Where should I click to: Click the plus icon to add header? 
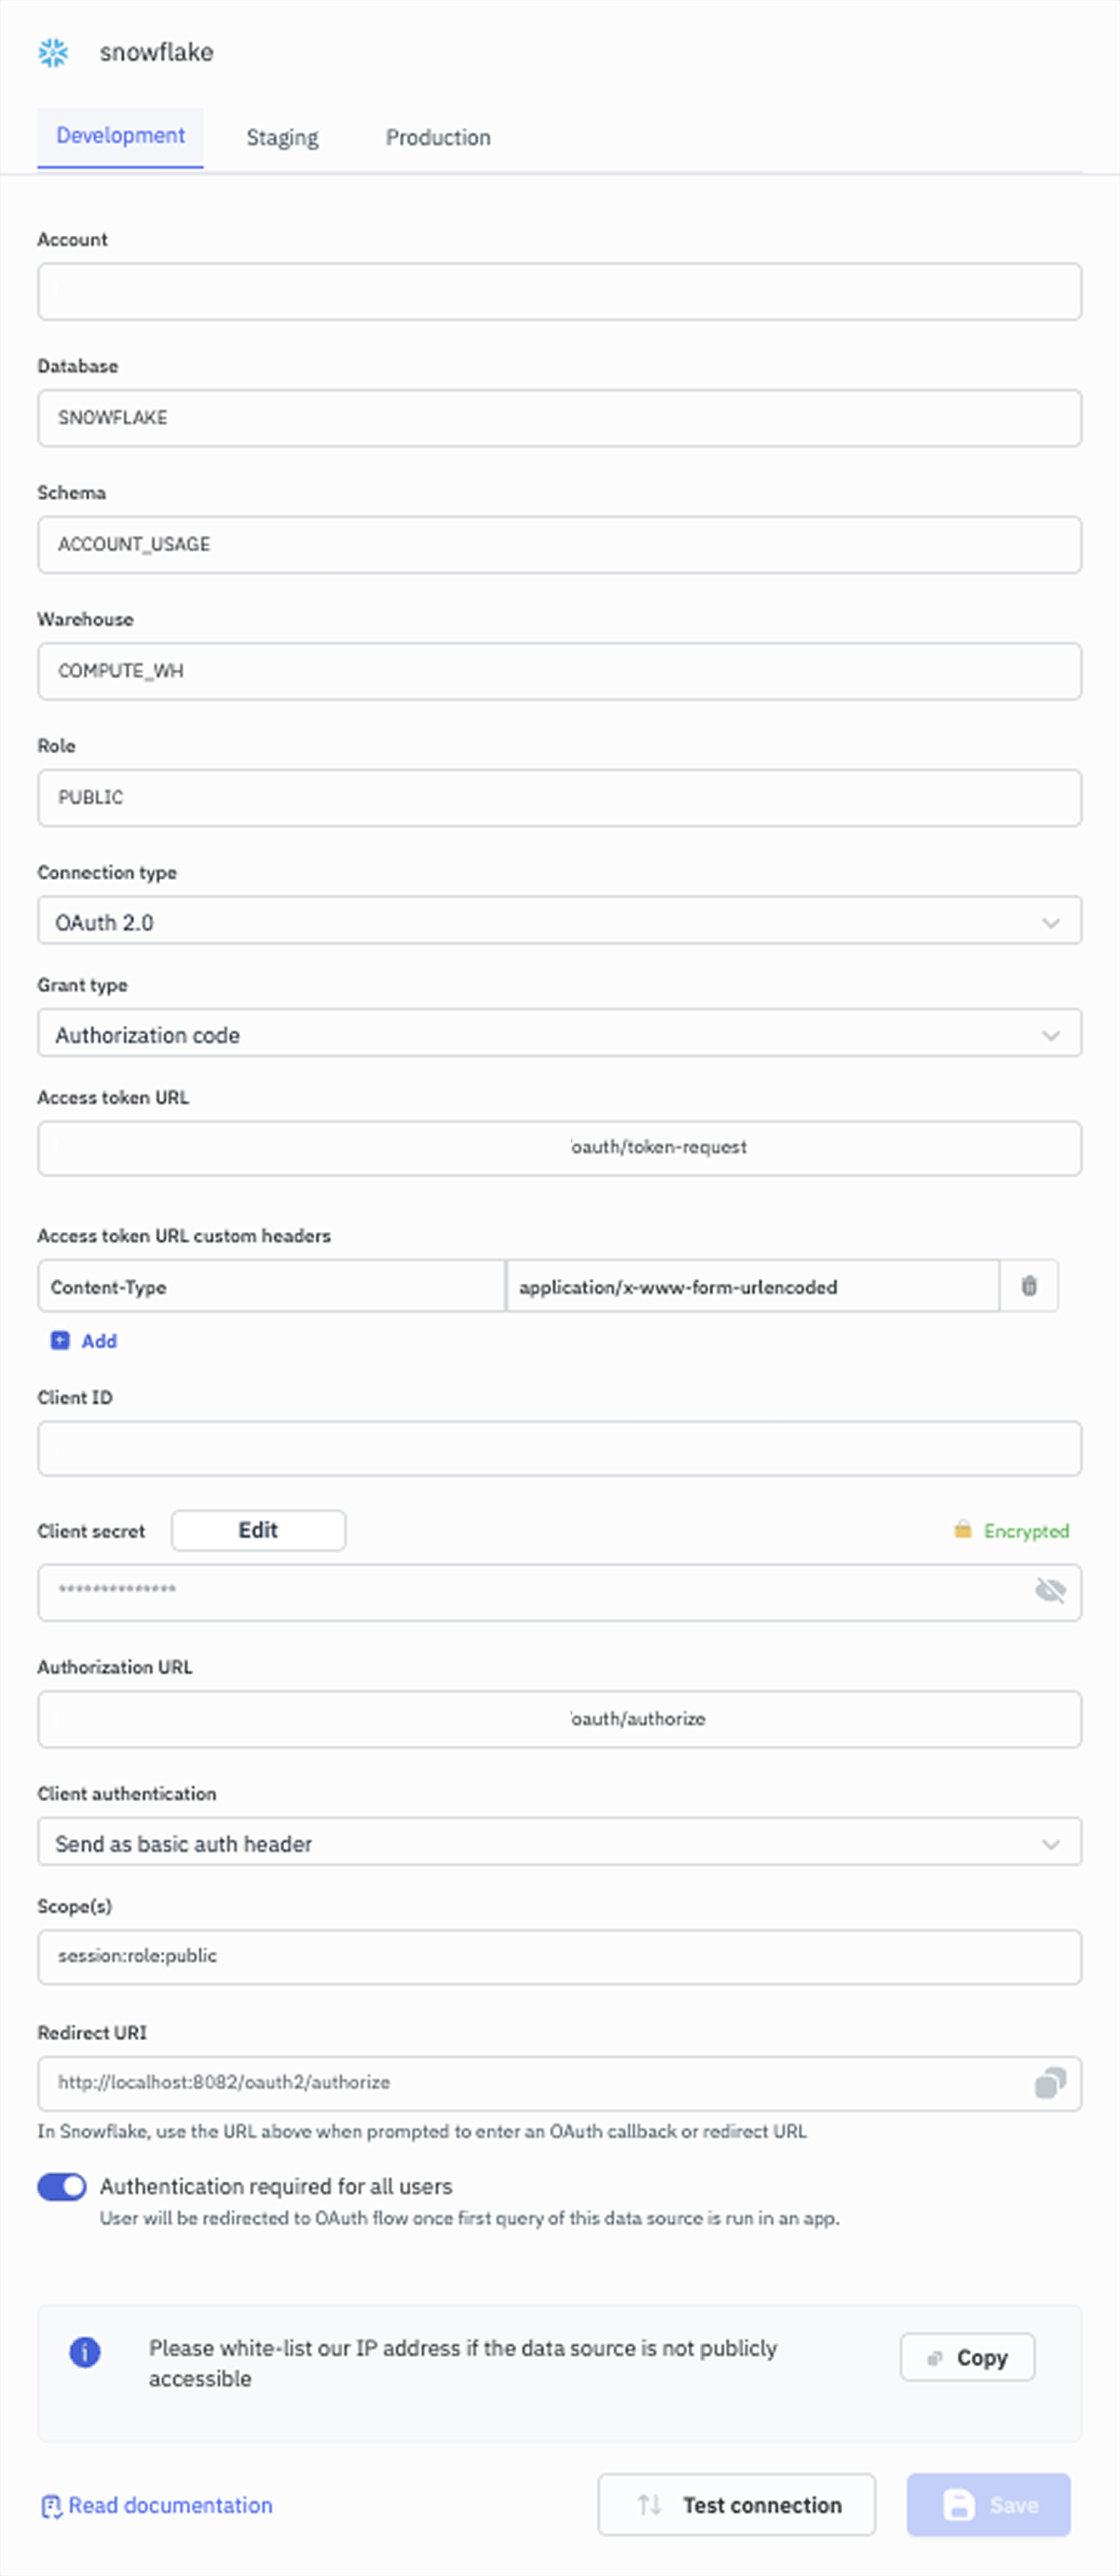click(60, 1341)
